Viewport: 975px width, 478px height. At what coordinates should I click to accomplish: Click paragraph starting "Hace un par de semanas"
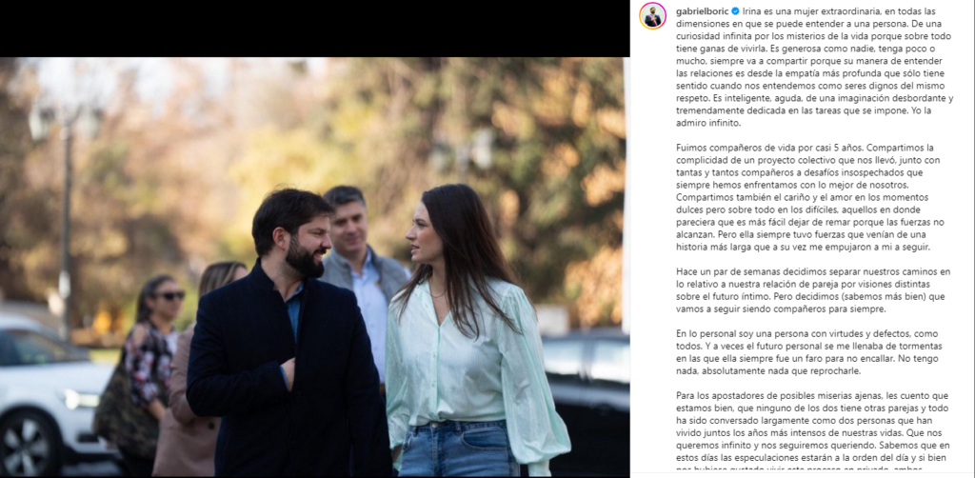pos(813,290)
